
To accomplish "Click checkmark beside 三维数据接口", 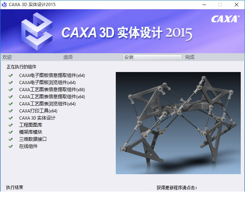I will [11, 139].
